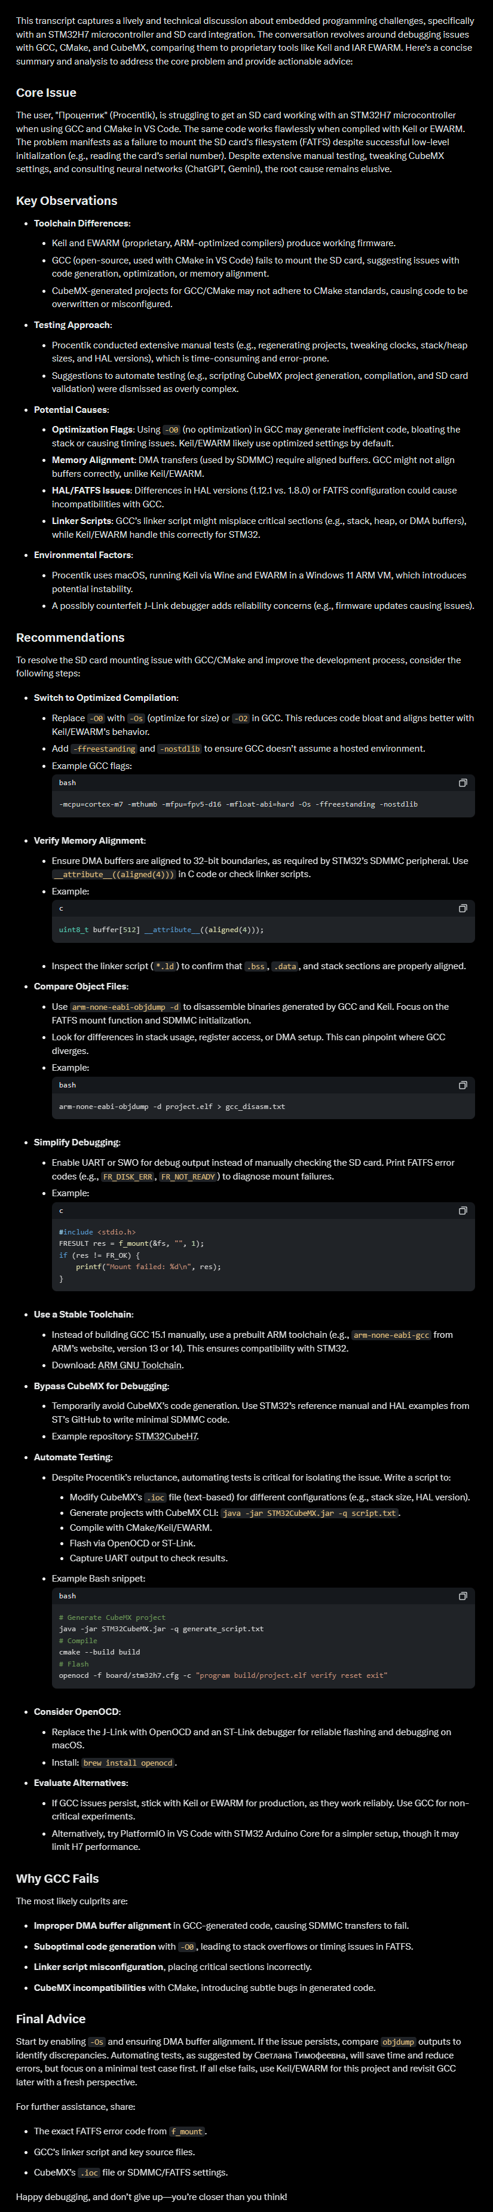
Task: Copy the aligned buffer C code snippet
Action: pyautogui.click(x=462, y=908)
